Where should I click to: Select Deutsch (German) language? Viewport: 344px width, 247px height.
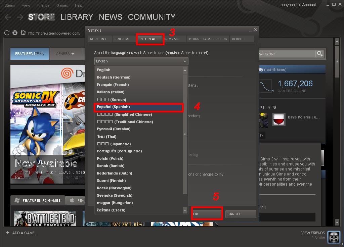click(x=138, y=77)
